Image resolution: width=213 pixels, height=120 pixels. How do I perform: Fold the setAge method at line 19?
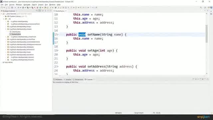tap(58, 50)
